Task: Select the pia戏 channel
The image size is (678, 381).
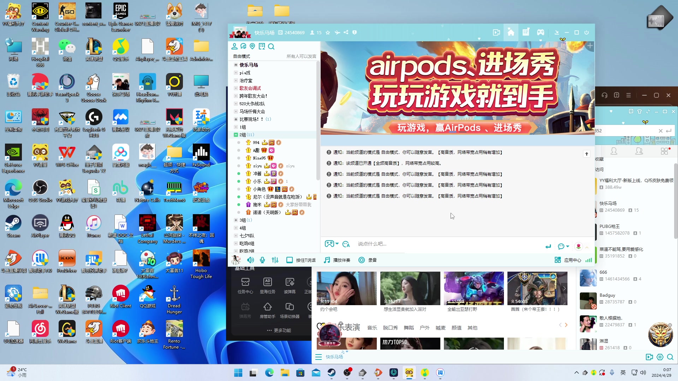Action: pos(245,73)
